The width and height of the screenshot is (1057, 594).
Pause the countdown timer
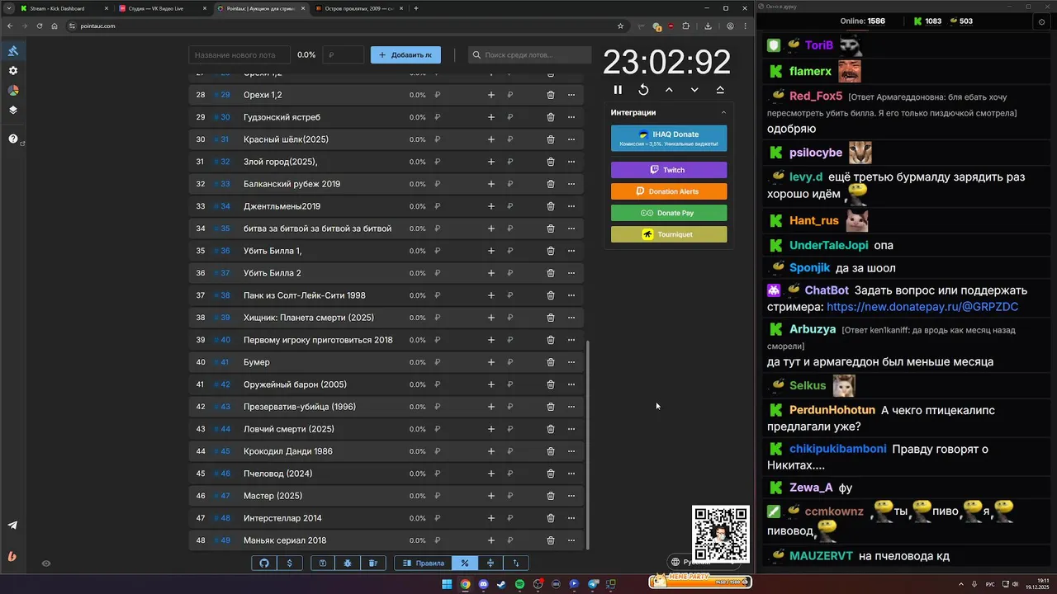coord(618,90)
